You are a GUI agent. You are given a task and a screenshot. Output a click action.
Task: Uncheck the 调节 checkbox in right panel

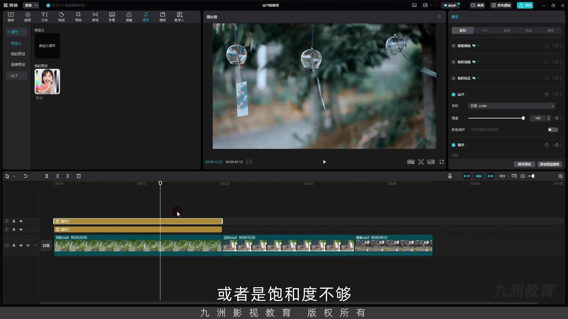(454, 145)
